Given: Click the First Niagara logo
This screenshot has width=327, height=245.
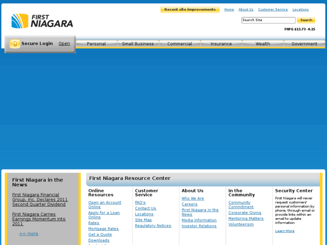Looking at the screenshot, I should [42, 21].
